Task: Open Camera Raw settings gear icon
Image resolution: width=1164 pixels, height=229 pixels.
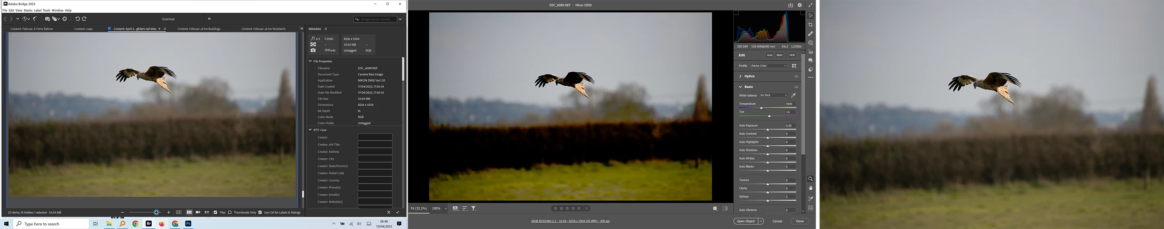Action: [800, 5]
